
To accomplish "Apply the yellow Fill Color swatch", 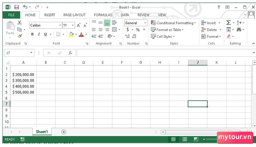I will click(x=71, y=34).
